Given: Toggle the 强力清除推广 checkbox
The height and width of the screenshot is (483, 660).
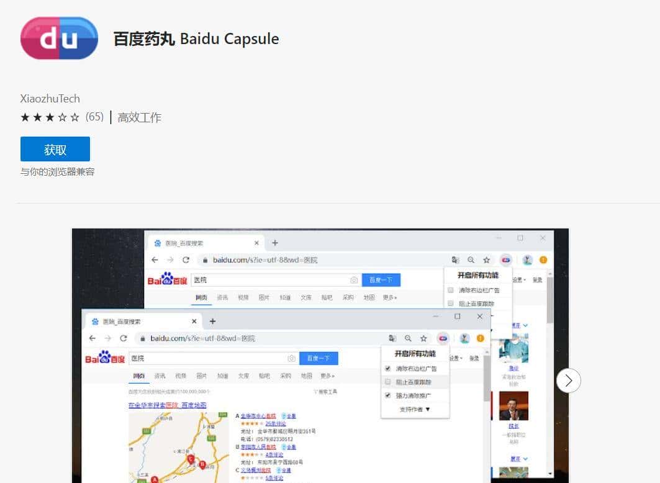Looking at the screenshot, I should pyautogui.click(x=387, y=395).
